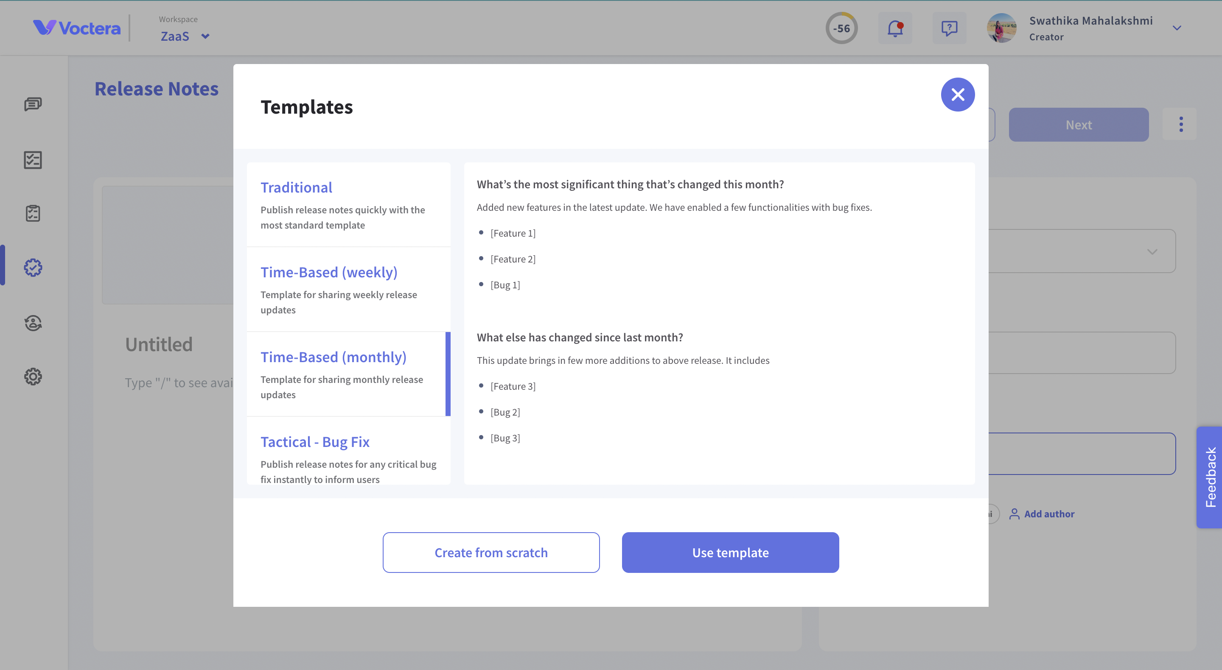Viewport: 1222px width, 670px height.
Task: Click the -56 score progress ring
Action: click(x=841, y=28)
